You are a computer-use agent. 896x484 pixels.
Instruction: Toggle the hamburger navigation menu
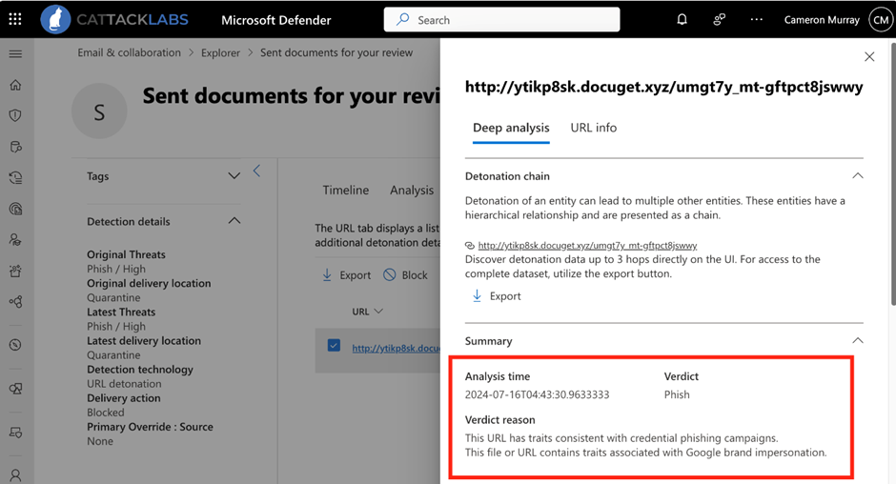coord(15,53)
